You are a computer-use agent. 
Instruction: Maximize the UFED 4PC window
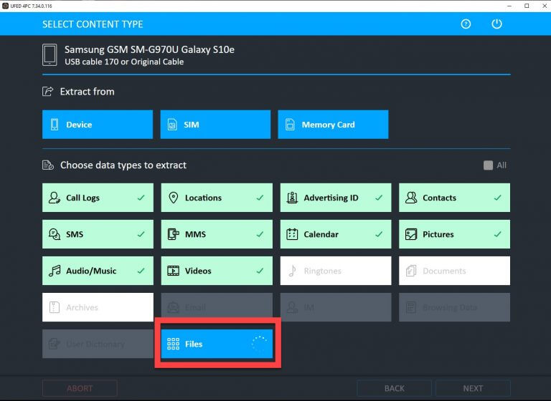(527, 6)
